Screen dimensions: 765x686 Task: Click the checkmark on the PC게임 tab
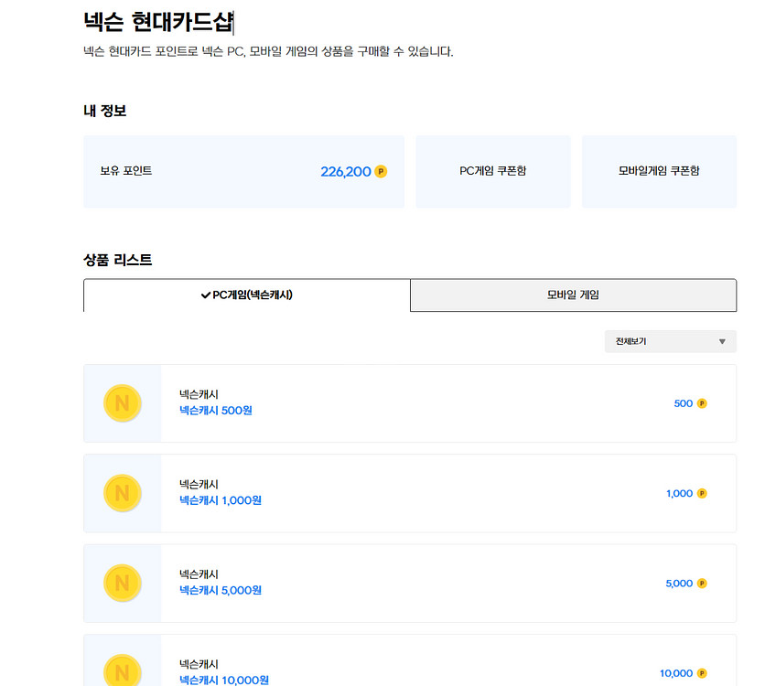click(x=205, y=295)
